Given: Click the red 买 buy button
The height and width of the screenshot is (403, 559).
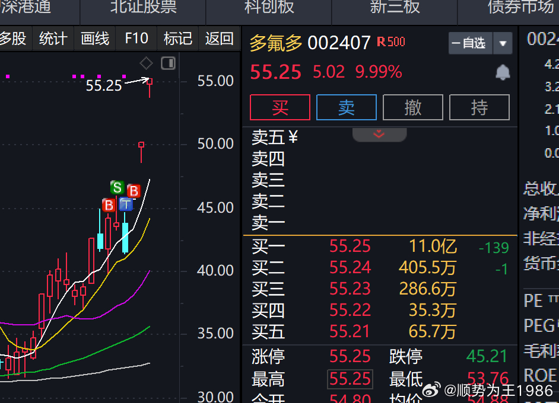Looking at the screenshot, I should (x=280, y=107).
